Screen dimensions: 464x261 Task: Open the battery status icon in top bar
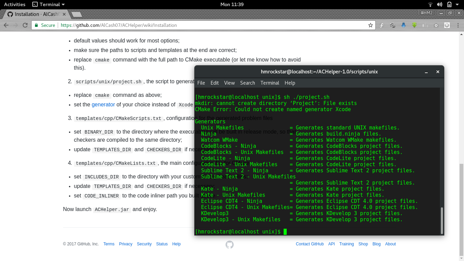tap(449, 4)
